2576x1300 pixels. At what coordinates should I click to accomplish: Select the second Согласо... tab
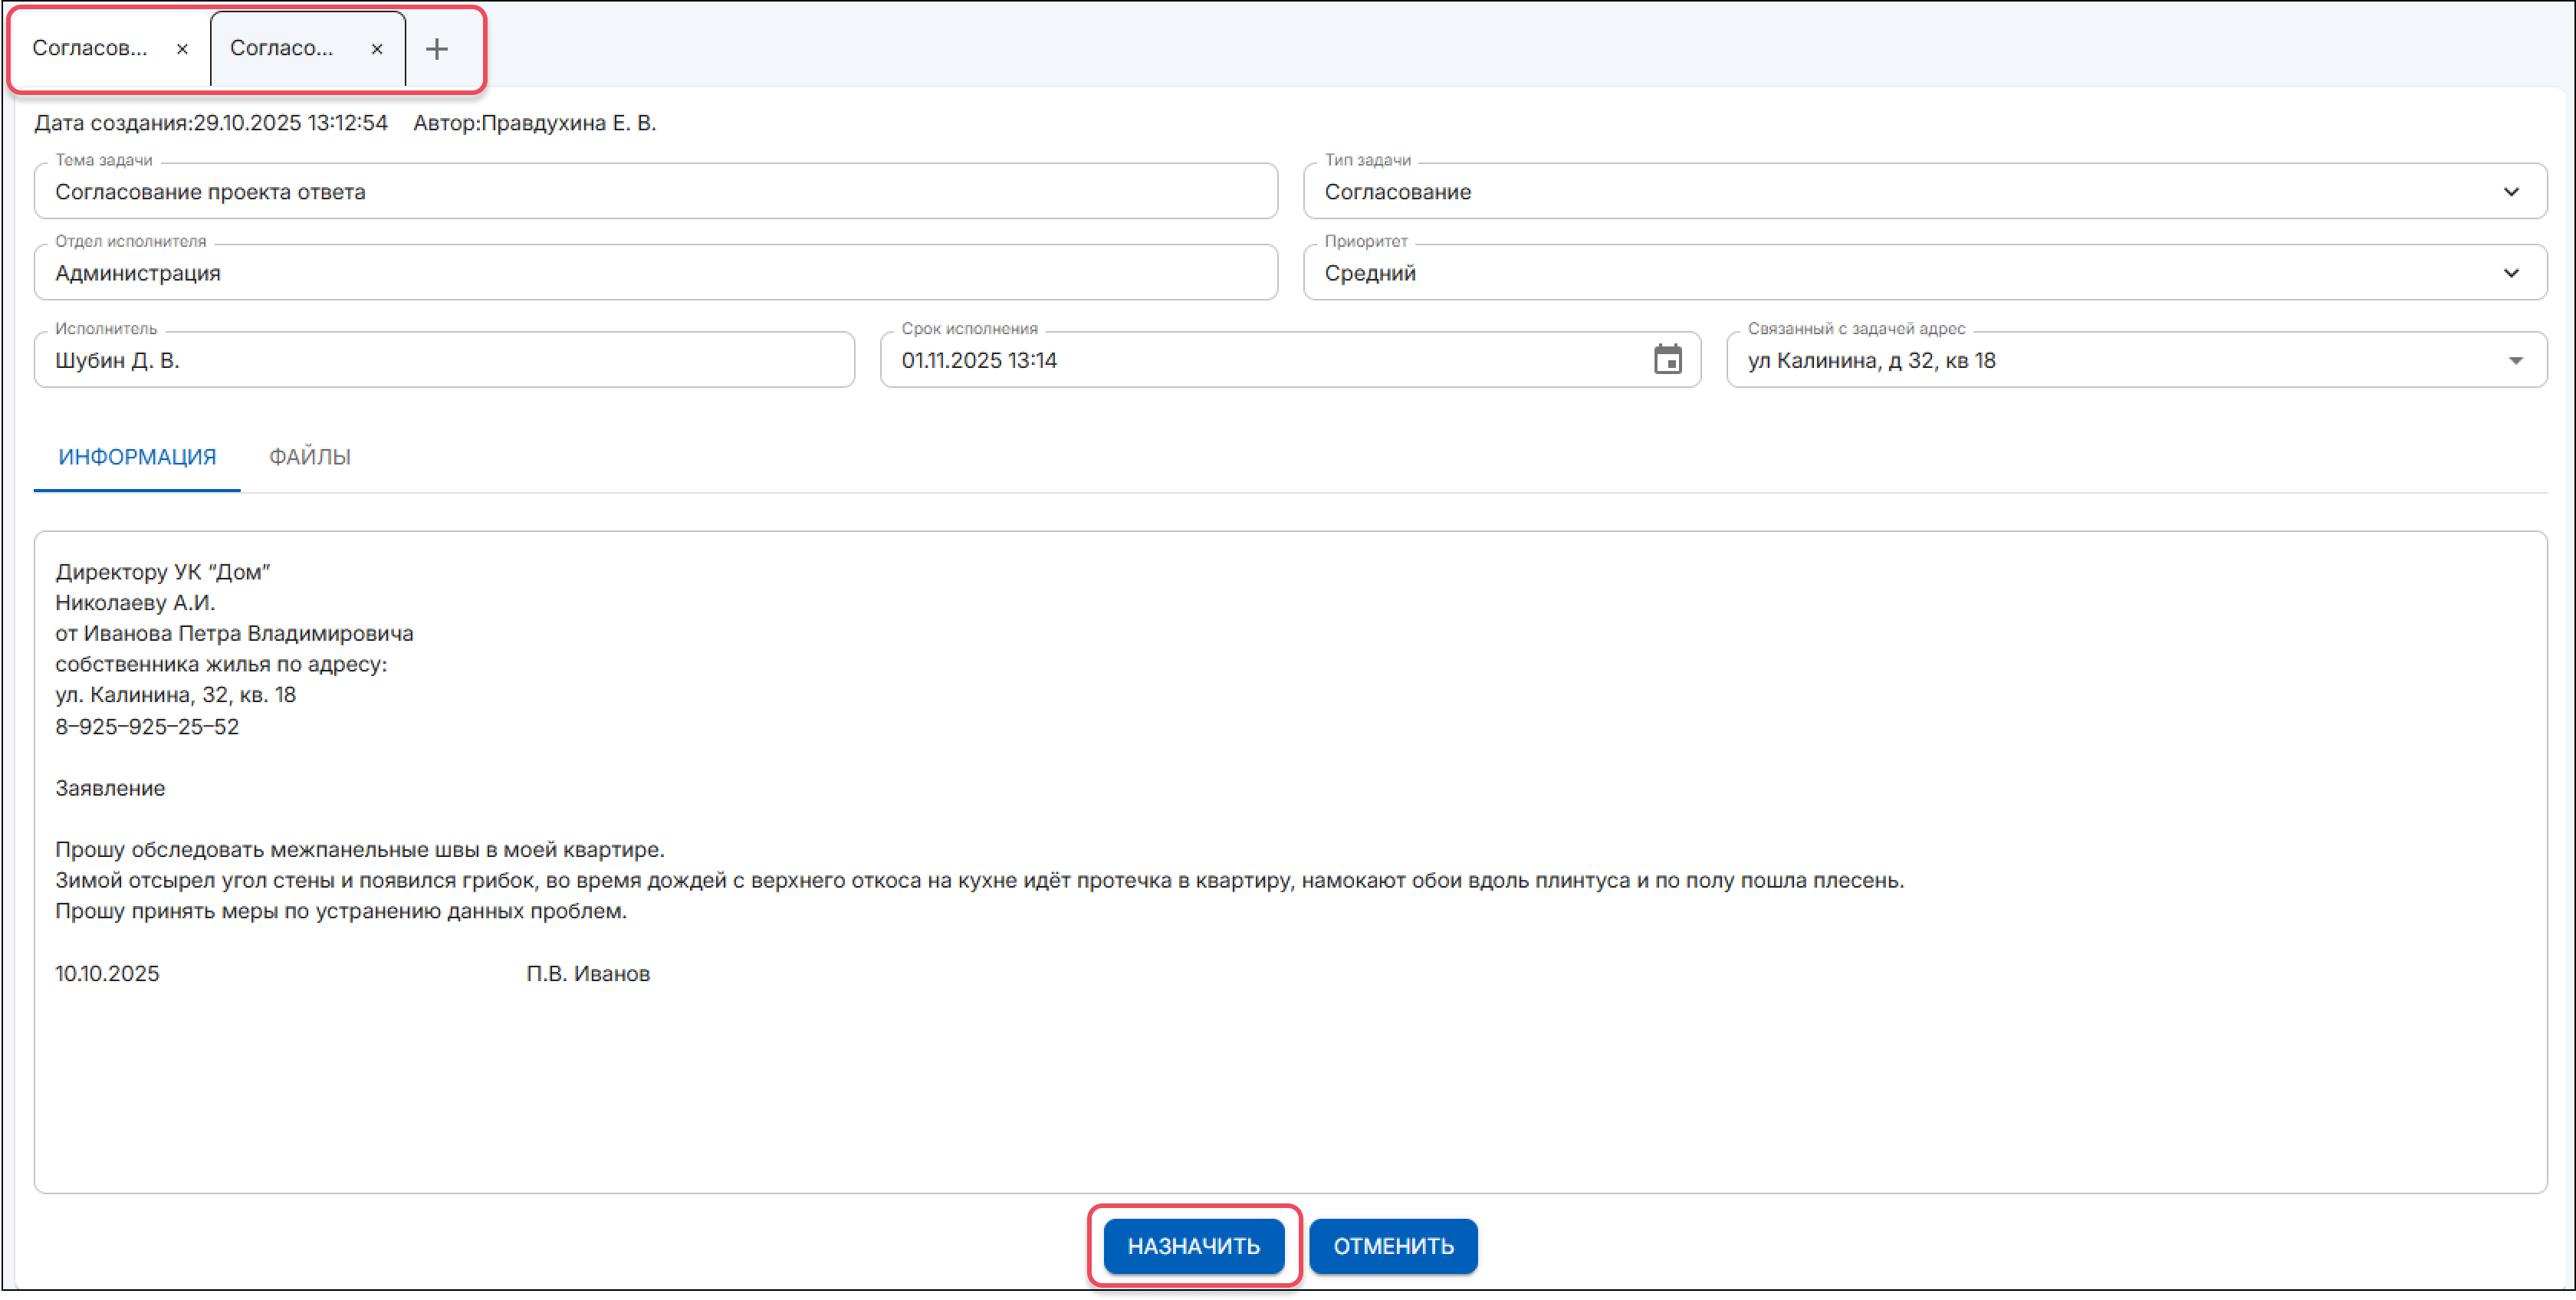pos(282,48)
